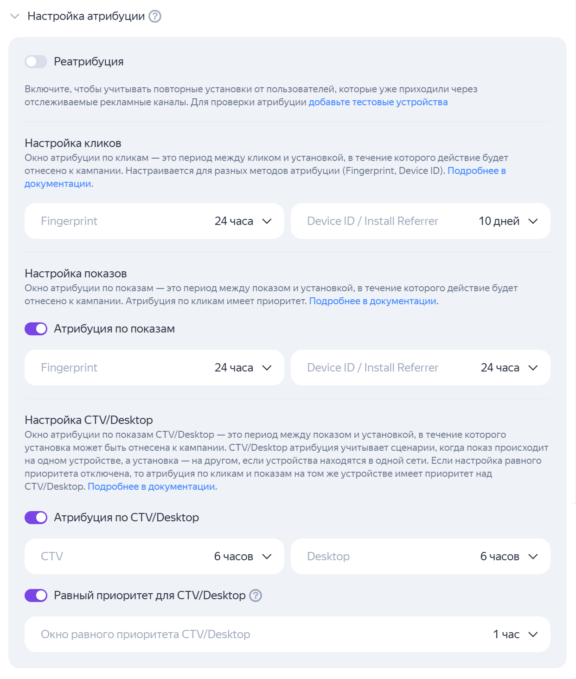The height and width of the screenshot is (679, 576).
Task: Click help icon beside Равный приоритет для CTV/Desktop
Action: tap(256, 595)
